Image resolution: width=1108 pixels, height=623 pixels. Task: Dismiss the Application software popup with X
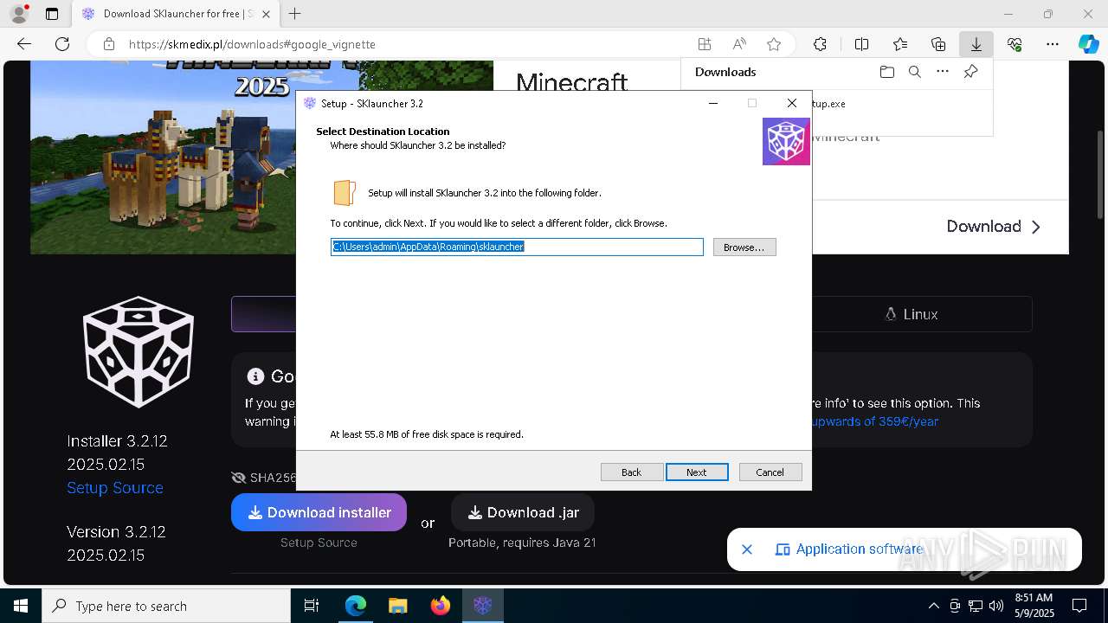click(747, 549)
